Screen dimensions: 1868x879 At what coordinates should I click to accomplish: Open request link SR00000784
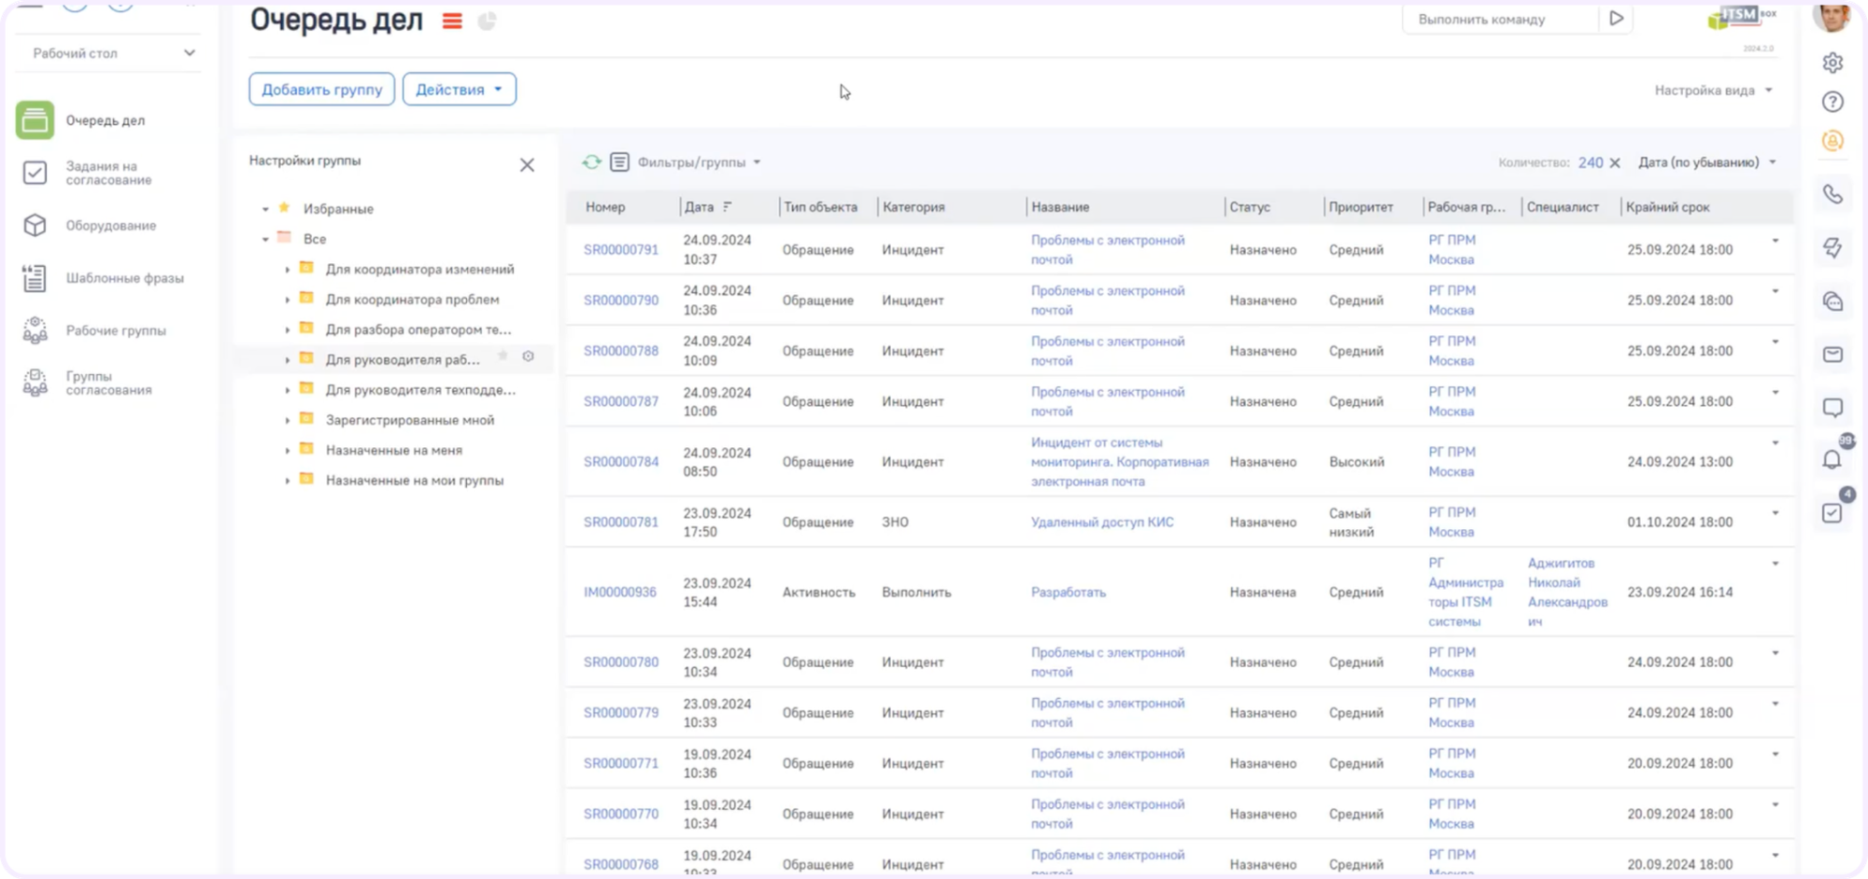click(x=621, y=462)
